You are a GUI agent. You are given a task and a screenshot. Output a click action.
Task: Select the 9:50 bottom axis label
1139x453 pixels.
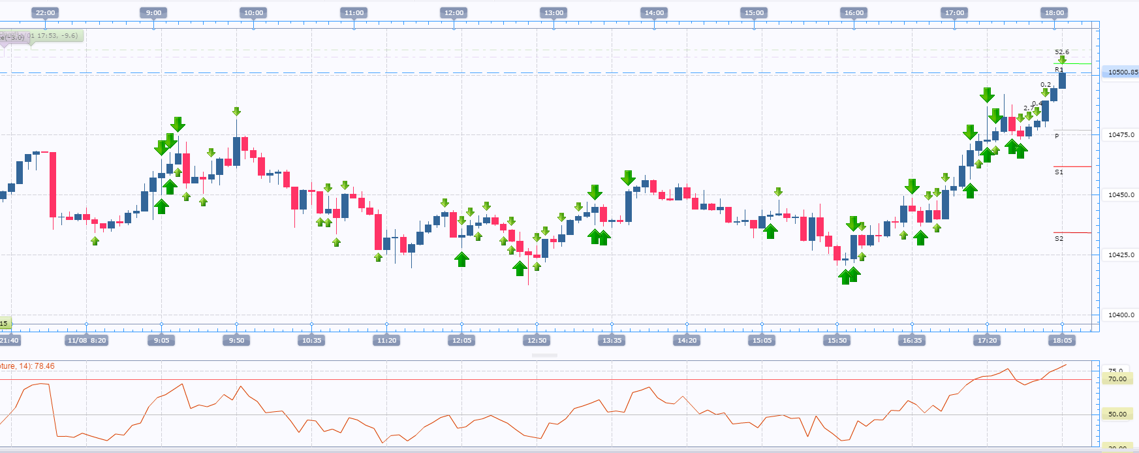point(236,340)
